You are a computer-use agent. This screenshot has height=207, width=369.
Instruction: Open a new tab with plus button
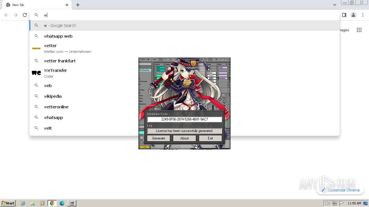click(x=78, y=5)
